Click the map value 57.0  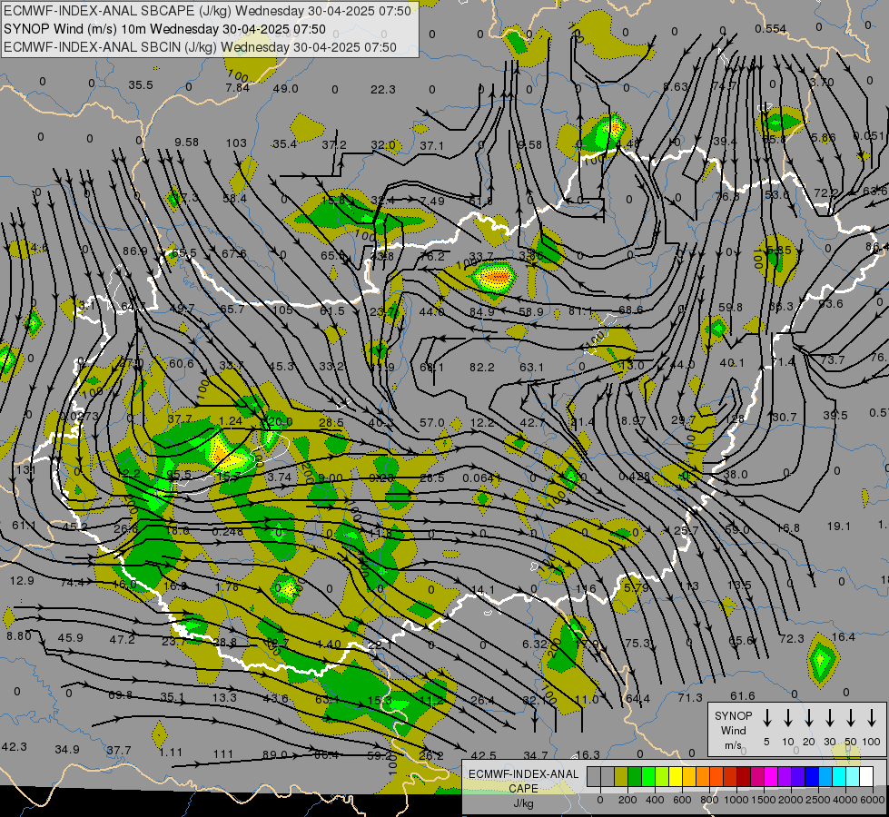pos(432,422)
